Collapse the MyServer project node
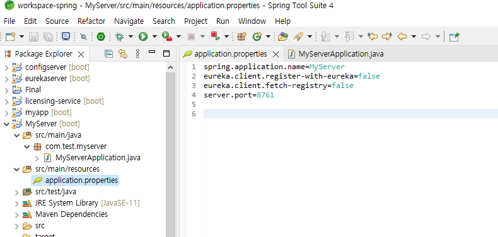 tap(6, 124)
